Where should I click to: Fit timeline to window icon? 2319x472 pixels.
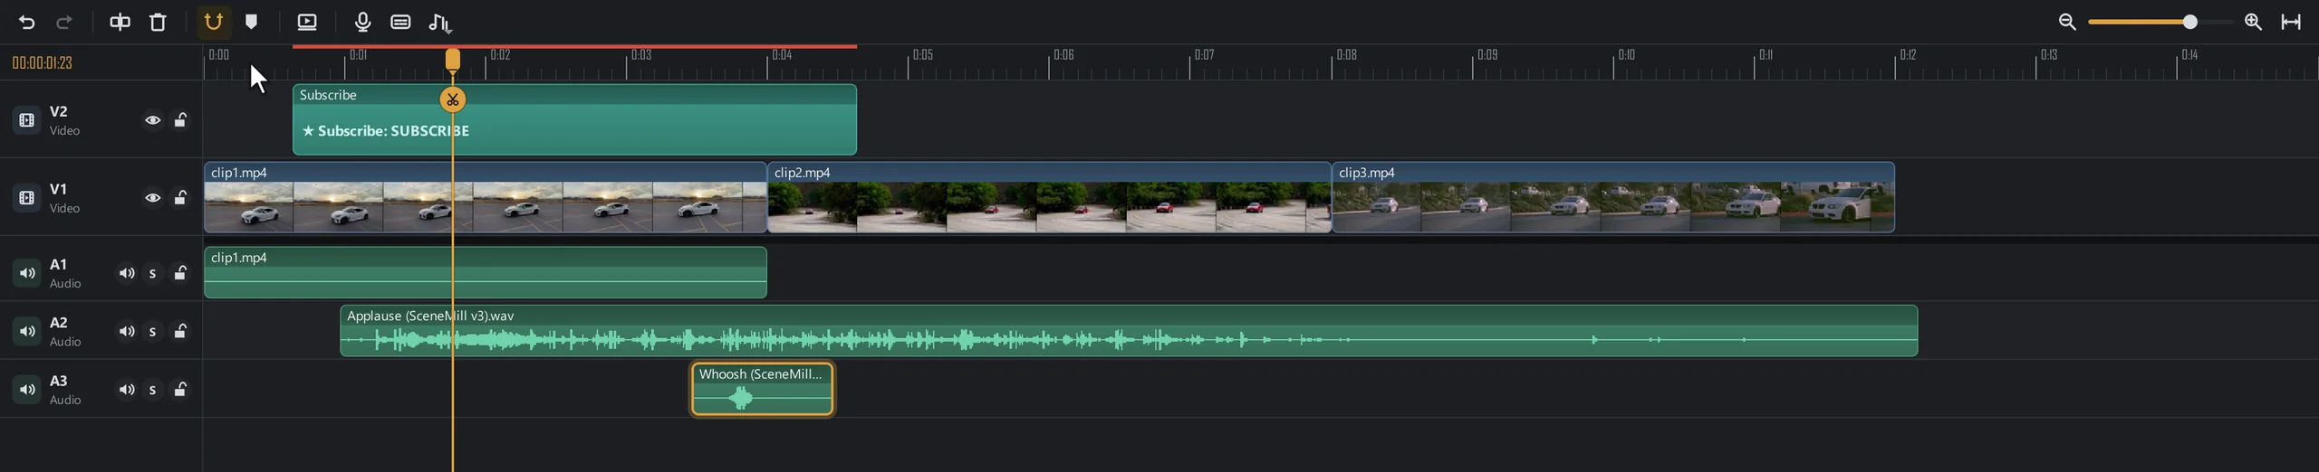pos(2291,23)
